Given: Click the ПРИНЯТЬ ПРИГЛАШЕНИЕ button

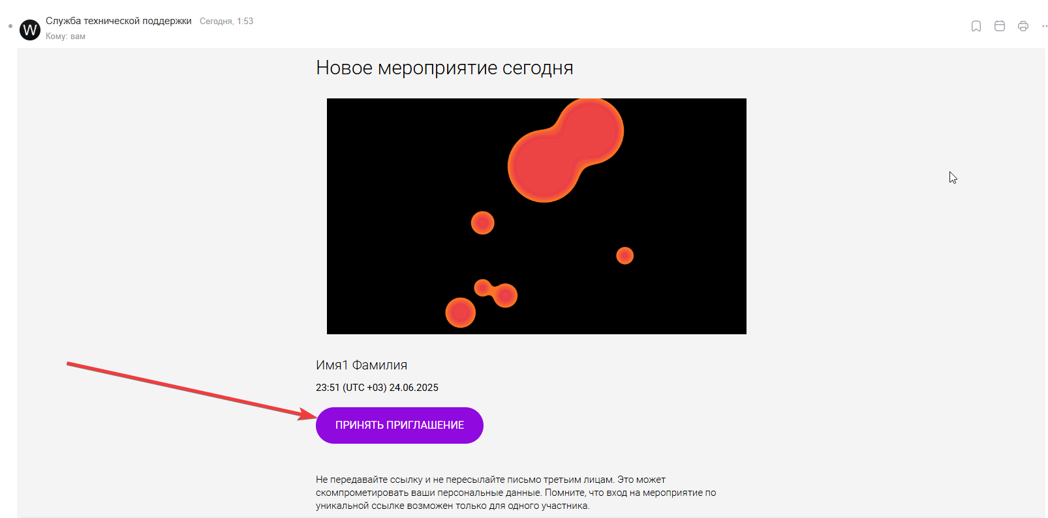Looking at the screenshot, I should (x=399, y=425).
